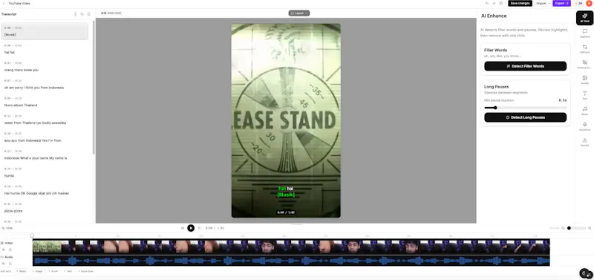
Task: Select "Indonesia What's your name My name is" line
Action: coord(45,154)
